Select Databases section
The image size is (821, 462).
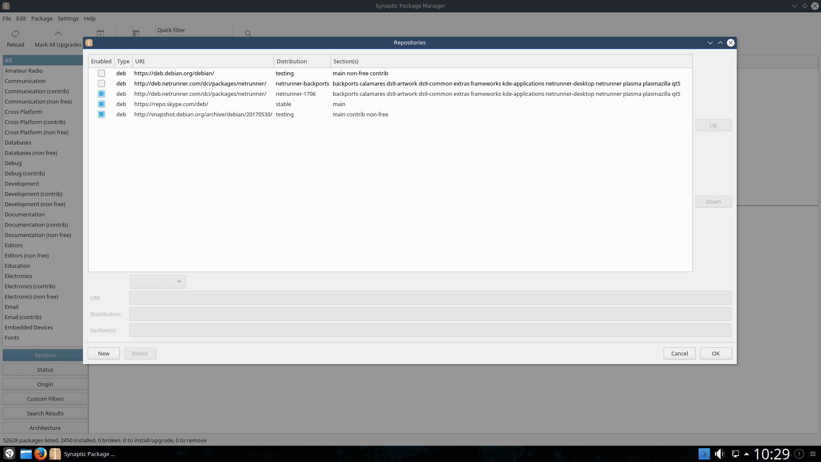[43, 142]
